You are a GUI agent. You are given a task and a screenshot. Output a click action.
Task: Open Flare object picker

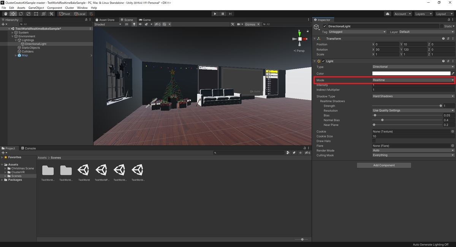click(453, 146)
